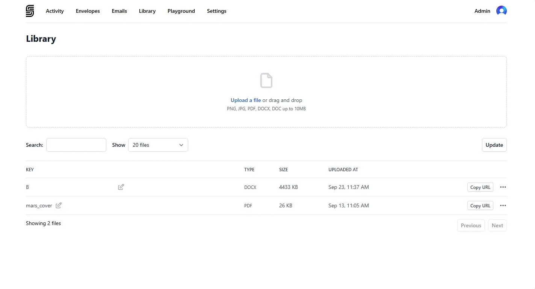Click the upload document icon
This screenshot has width=535, height=289.
(266, 80)
